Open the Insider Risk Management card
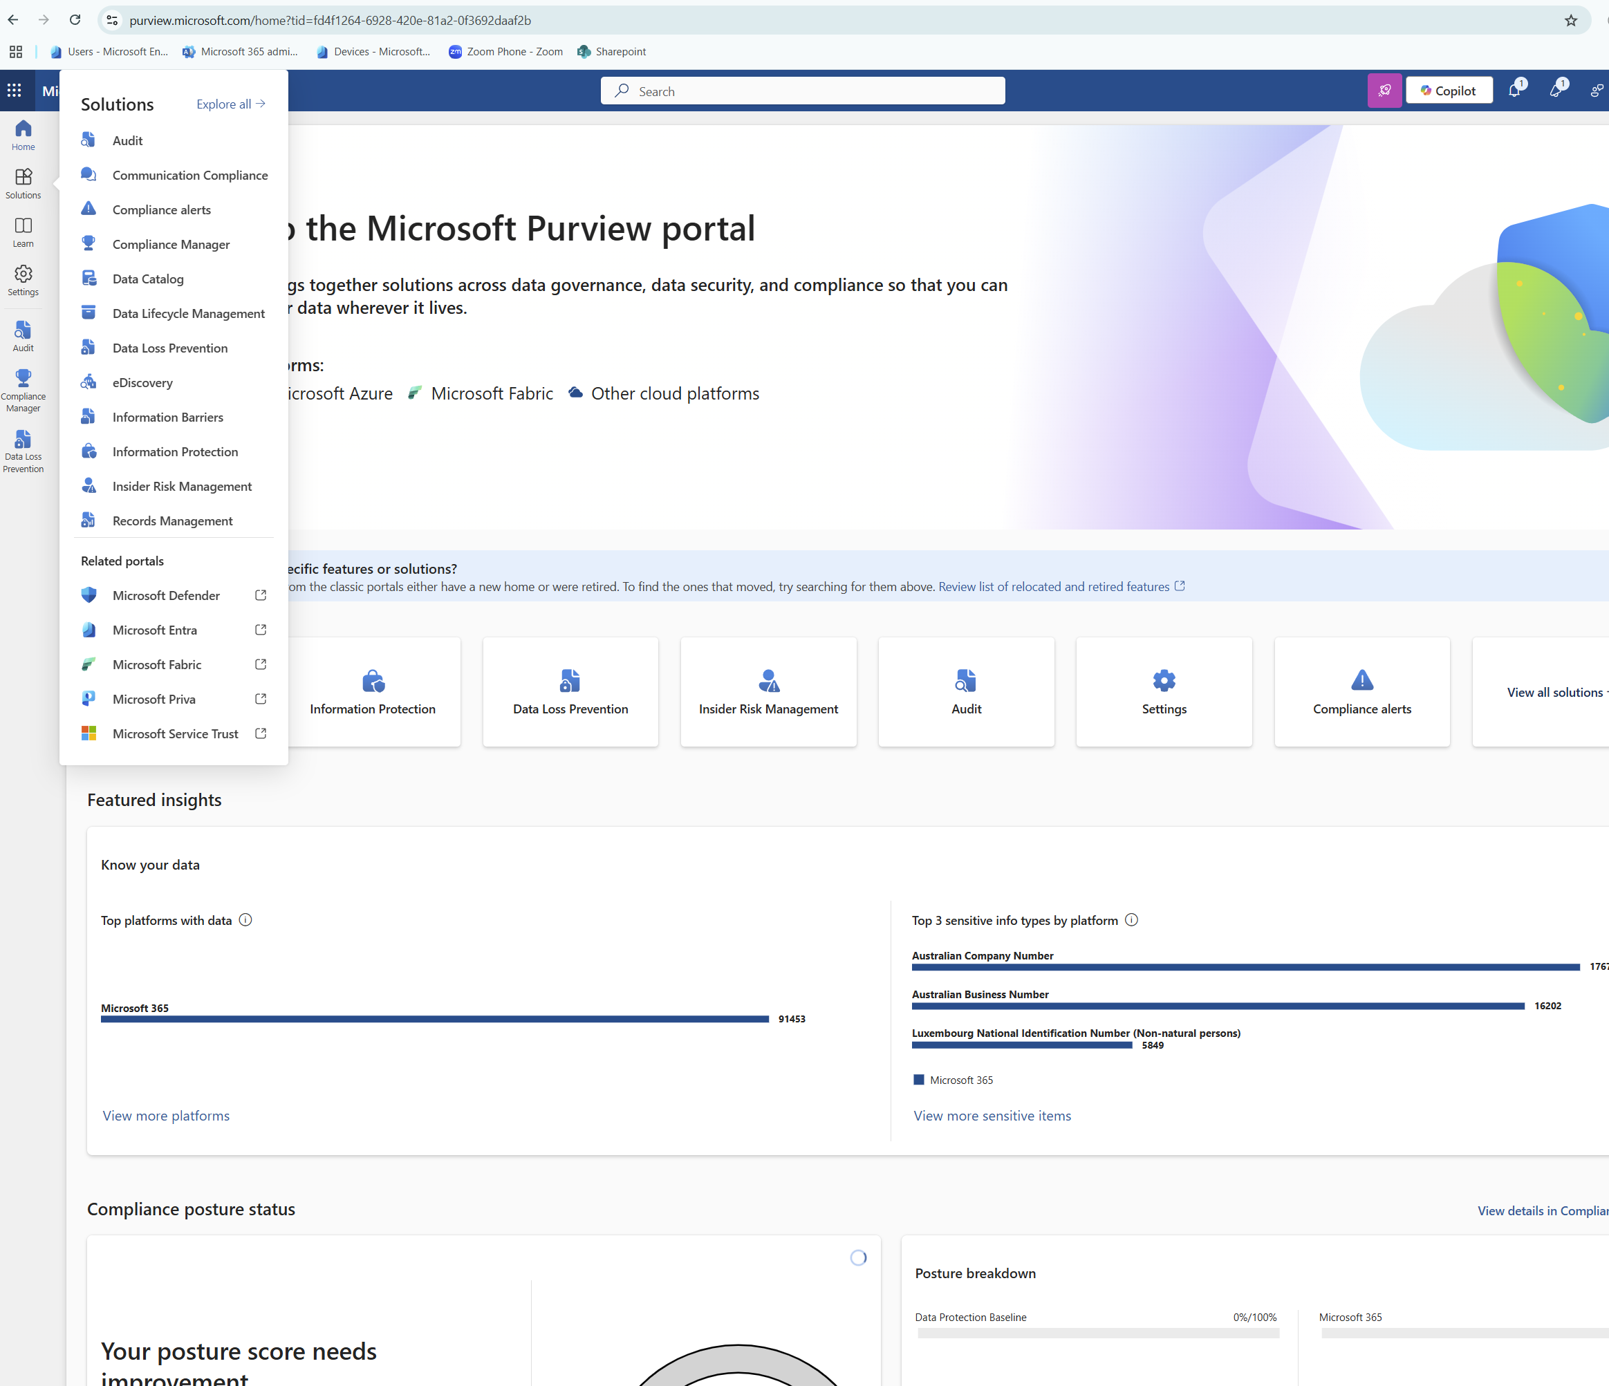The image size is (1609, 1386). pyautogui.click(x=769, y=692)
